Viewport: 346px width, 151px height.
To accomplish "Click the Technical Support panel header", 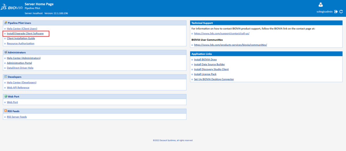I will (x=266, y=23).
